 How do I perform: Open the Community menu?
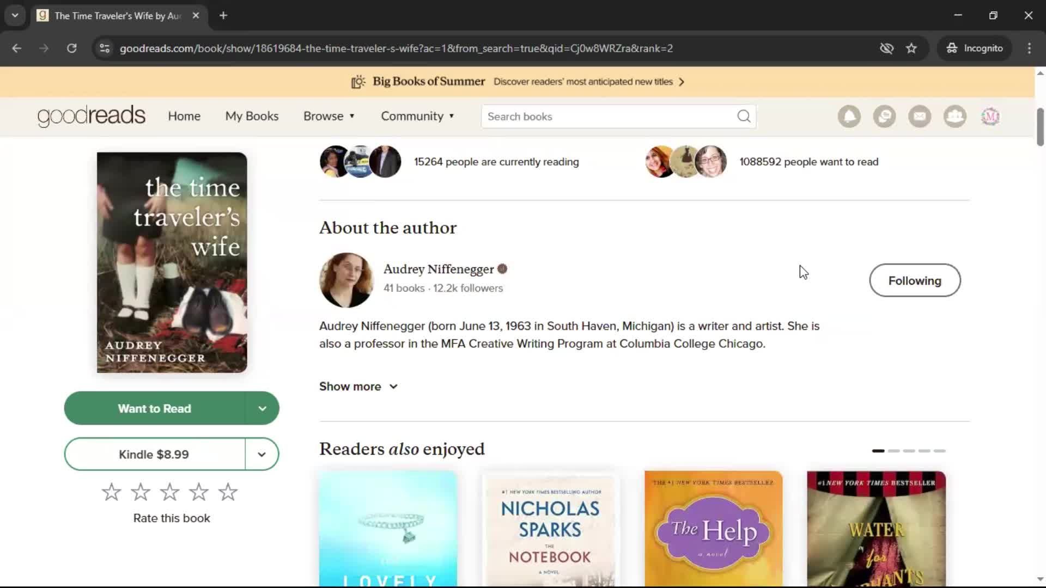tap(417, 117)
